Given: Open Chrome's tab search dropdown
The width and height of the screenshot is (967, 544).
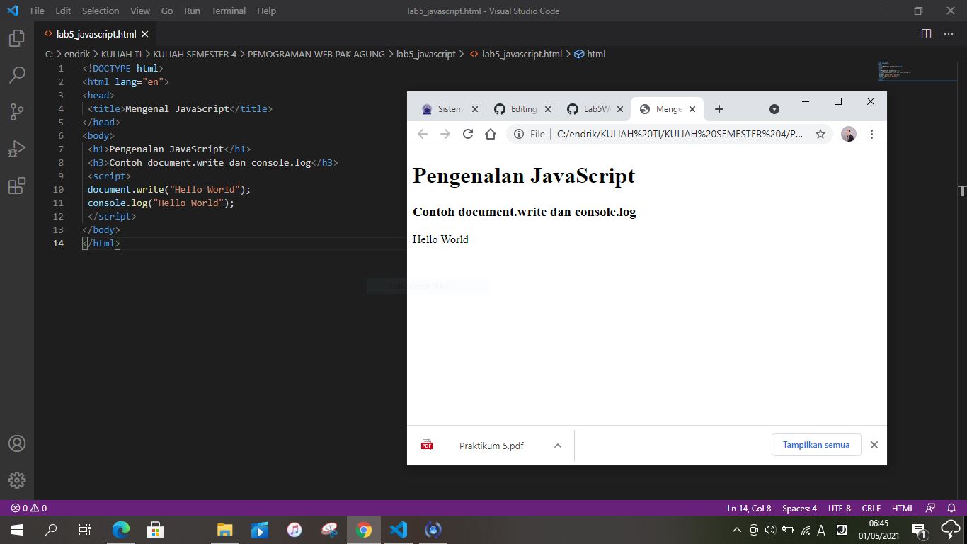Looking at the screenshot, I should tap(774, 108).
